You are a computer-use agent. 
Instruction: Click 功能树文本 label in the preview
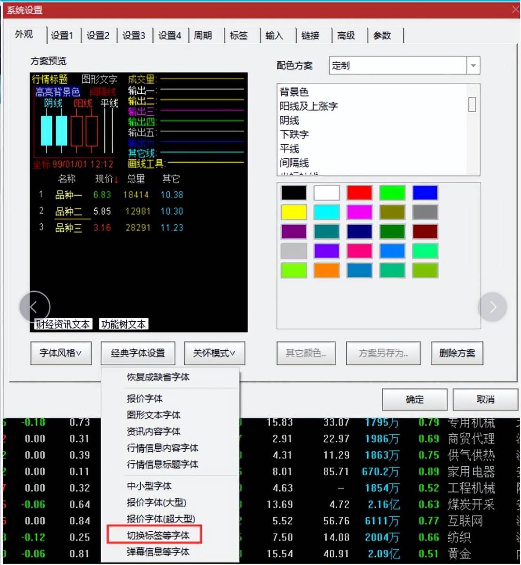(124, 324)
